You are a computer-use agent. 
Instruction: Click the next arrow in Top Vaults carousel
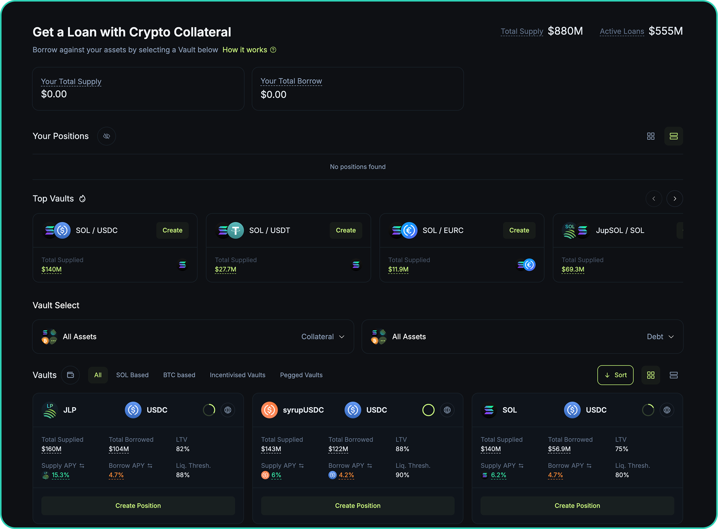click(x=675, y=198)
